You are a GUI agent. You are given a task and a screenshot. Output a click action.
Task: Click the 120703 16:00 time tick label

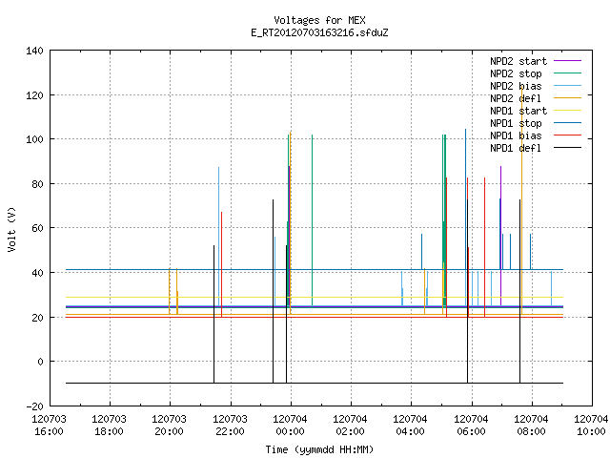(x=49, y=426)
